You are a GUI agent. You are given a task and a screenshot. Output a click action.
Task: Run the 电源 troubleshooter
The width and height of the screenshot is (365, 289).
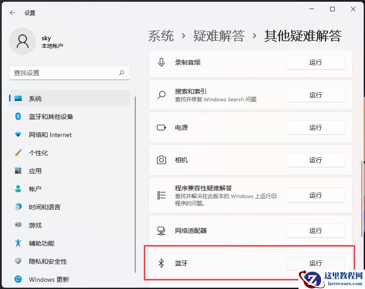[315, 128]
